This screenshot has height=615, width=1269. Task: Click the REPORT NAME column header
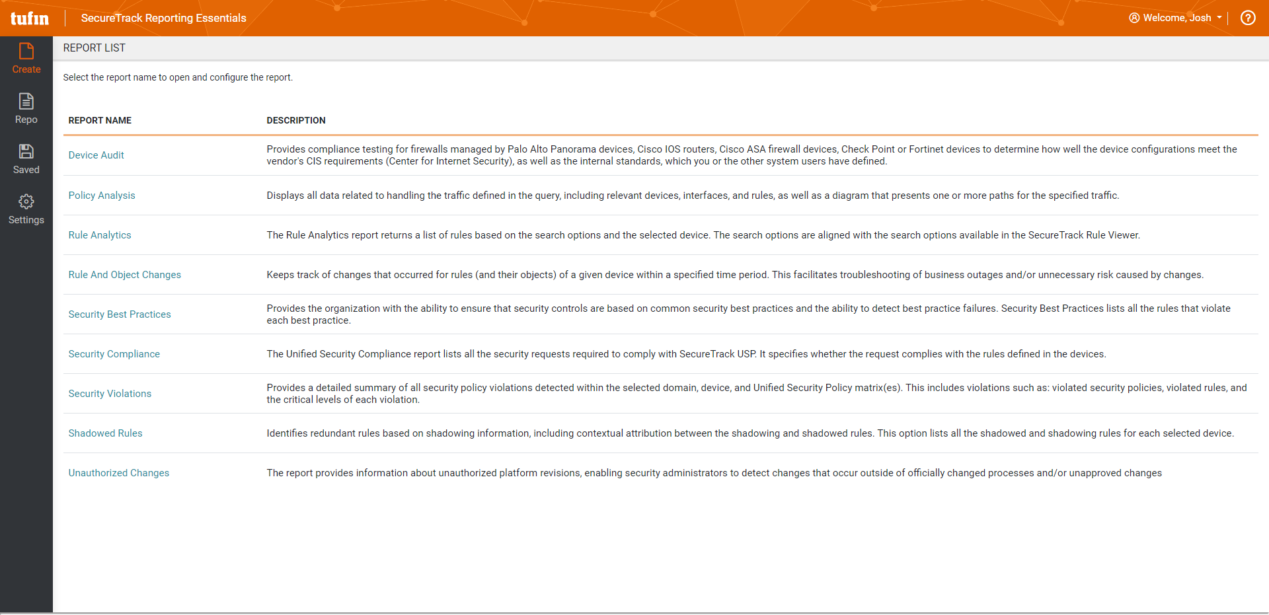pyautogui.click(x=100, y=120)
